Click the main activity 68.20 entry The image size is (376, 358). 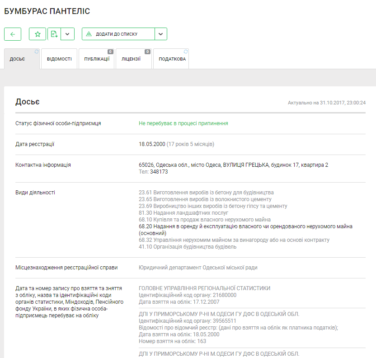(245, 226)
